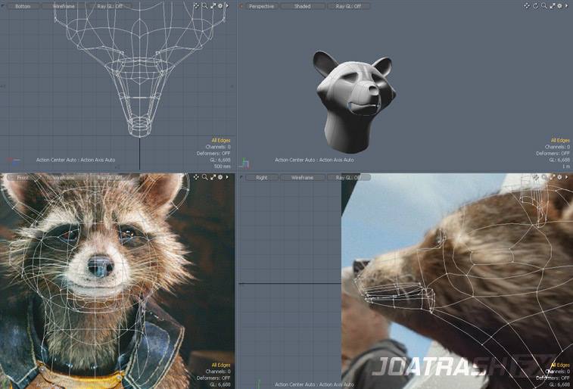Click '500 mm' grid size in Bottom viewport
This screenshot has height=389, width=573.
tap(223, 166)
